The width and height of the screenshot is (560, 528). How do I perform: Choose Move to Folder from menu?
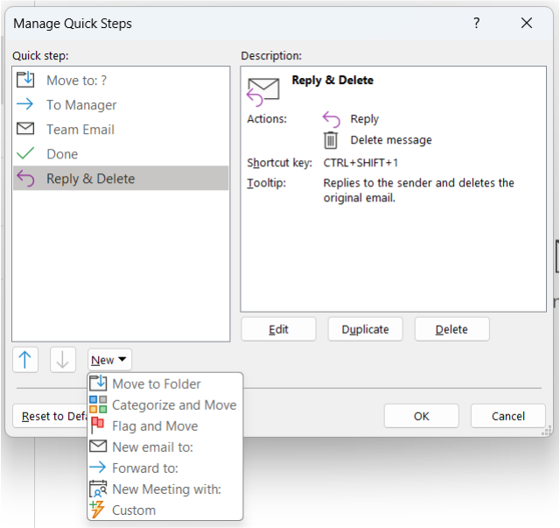tap(156, 384)
